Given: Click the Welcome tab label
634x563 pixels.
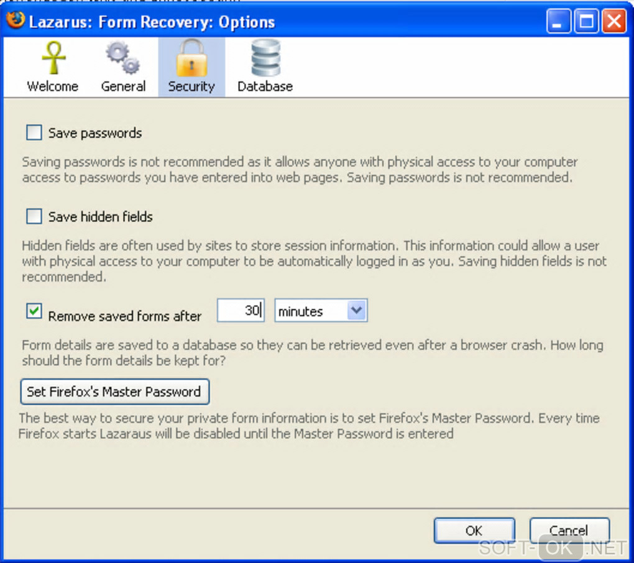Looking at the screenshot, I should [x=53, y=86].
